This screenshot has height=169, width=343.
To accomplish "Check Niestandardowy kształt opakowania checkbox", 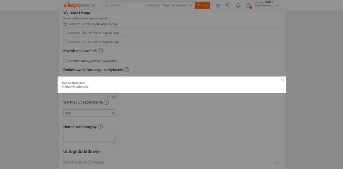I will pyautogui.click(x=65, y=61).
